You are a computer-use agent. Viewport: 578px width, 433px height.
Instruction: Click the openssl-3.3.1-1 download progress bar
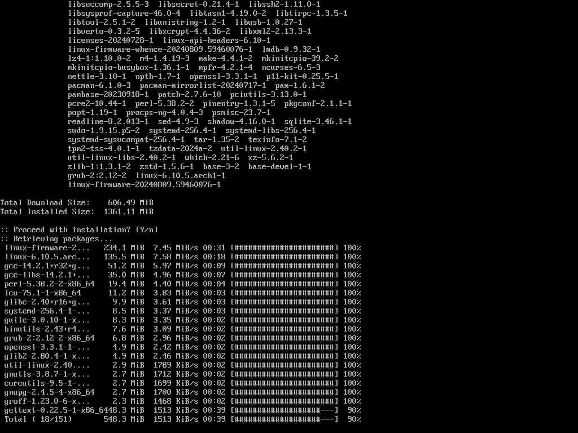tap(284, 347)
